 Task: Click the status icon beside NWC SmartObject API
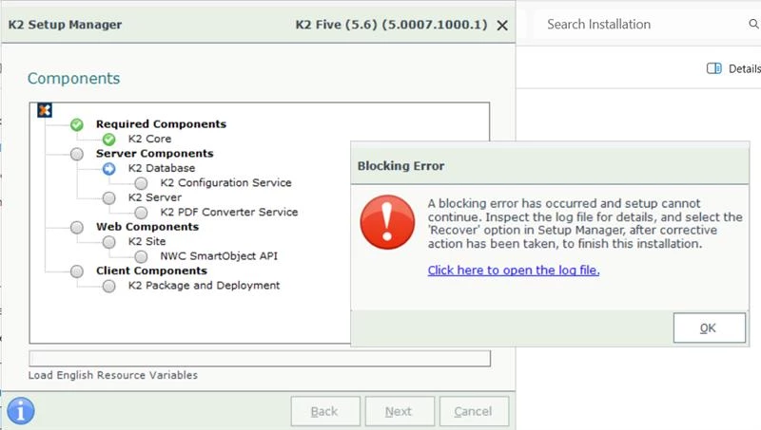pyautogui.click(x=141, y=256)
